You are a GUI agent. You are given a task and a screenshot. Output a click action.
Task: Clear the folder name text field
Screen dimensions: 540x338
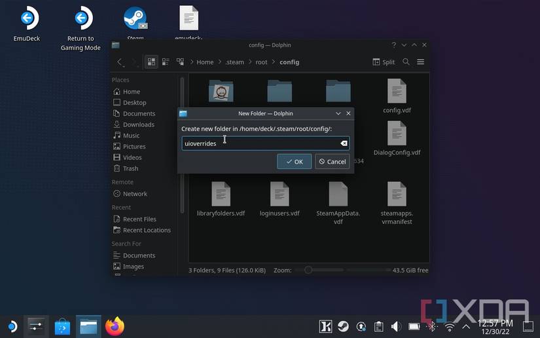tap(344, 143)
